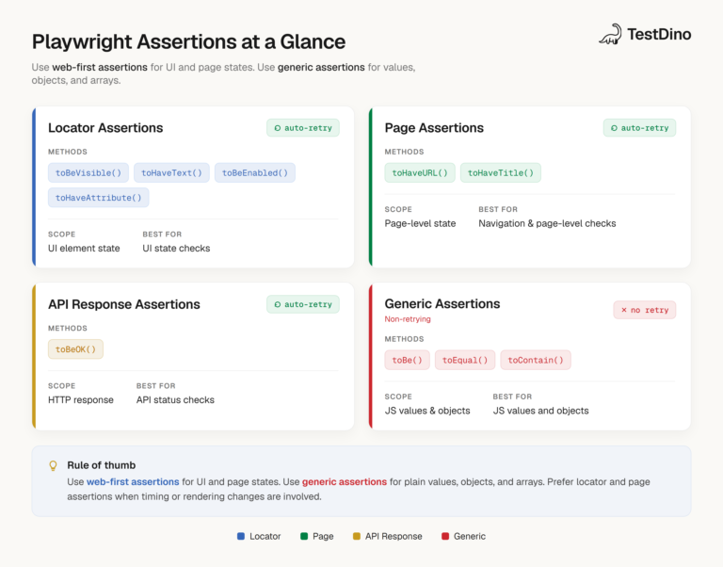Select the toHaveTitle() method chip

[x=501, y=172]
